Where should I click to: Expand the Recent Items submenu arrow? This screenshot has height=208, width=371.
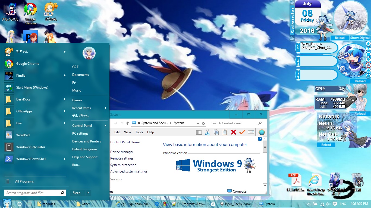pos(105,108)
